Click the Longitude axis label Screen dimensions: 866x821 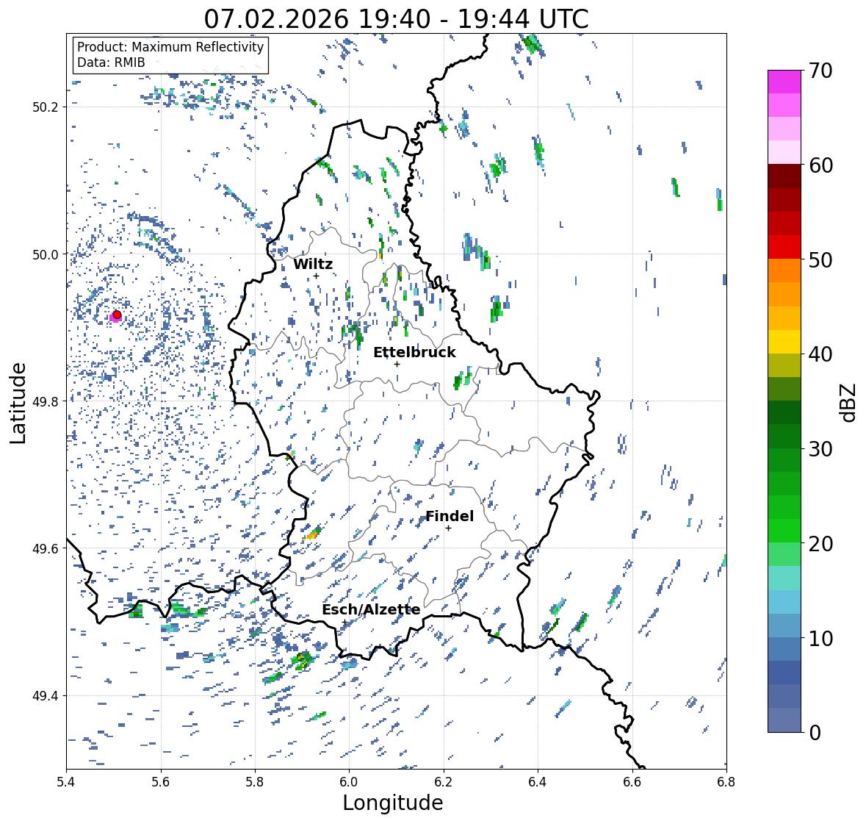tap(393, 803)
